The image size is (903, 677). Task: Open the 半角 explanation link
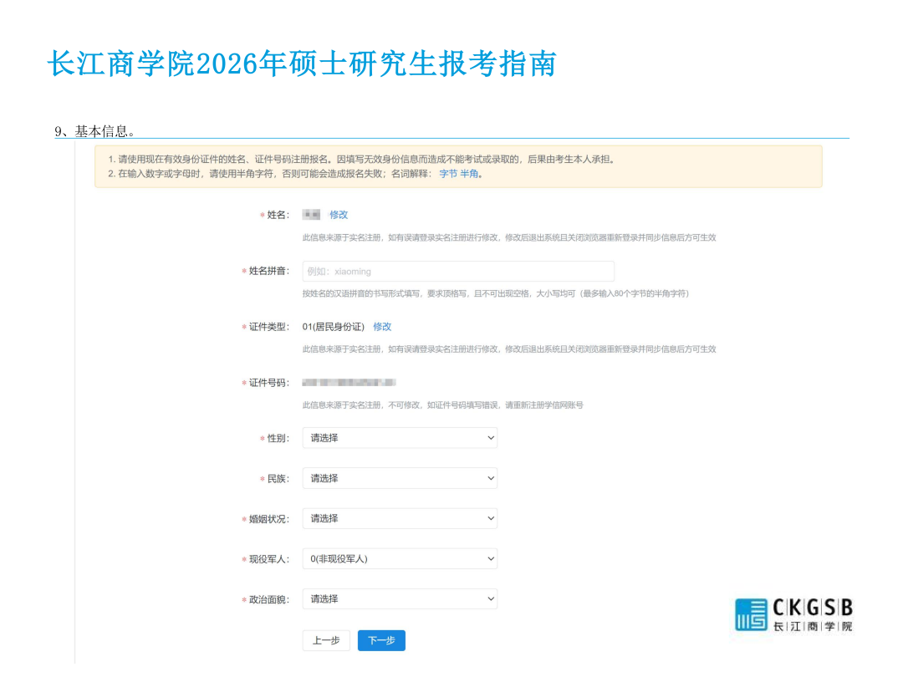(468, 174)
